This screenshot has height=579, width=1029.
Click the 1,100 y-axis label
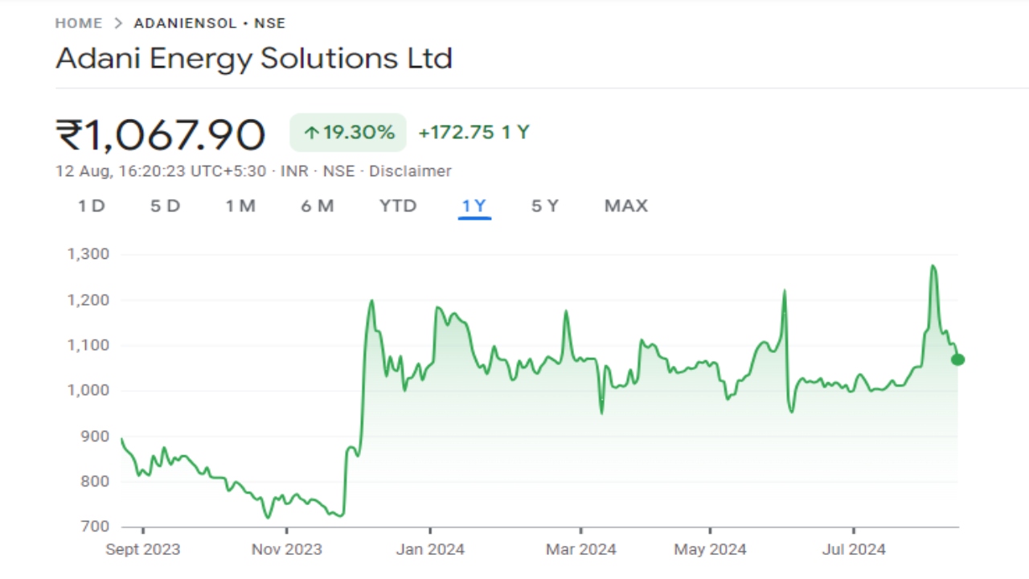pyautogui.click(x=87, y=345)
